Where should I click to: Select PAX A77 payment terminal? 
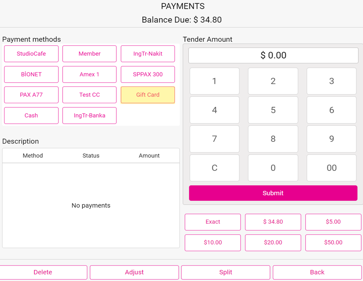tap(31, 95)
